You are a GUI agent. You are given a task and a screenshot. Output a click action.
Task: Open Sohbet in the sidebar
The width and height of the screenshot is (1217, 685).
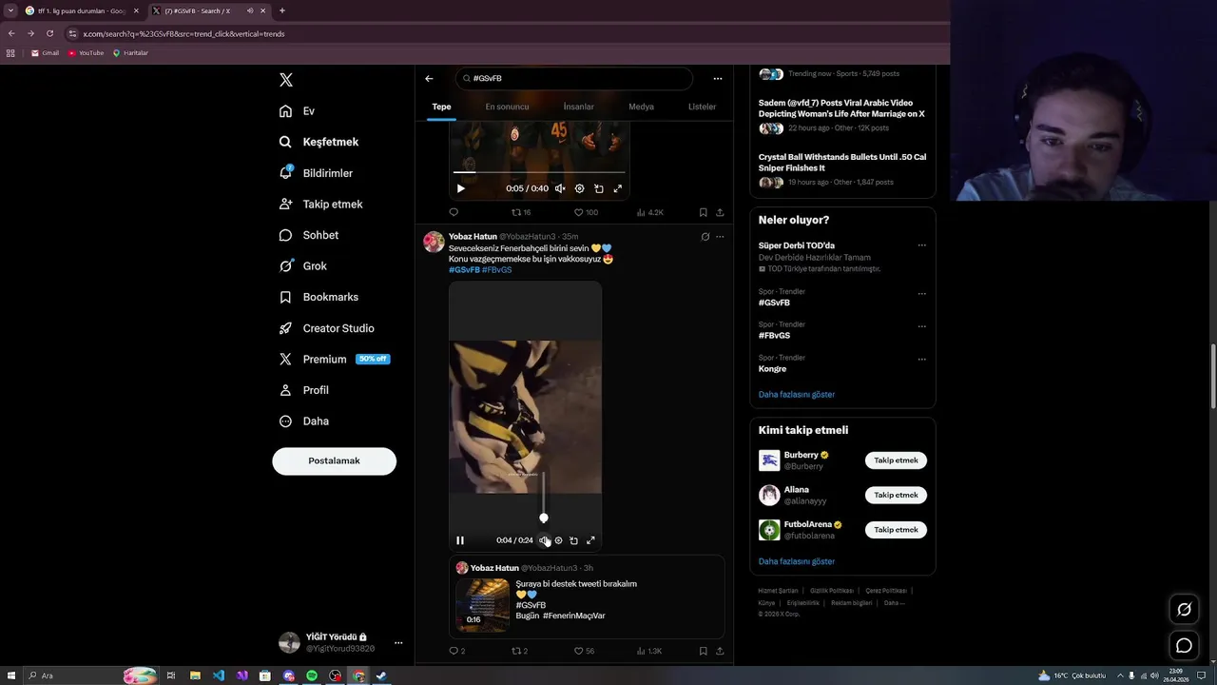point(308,235)
